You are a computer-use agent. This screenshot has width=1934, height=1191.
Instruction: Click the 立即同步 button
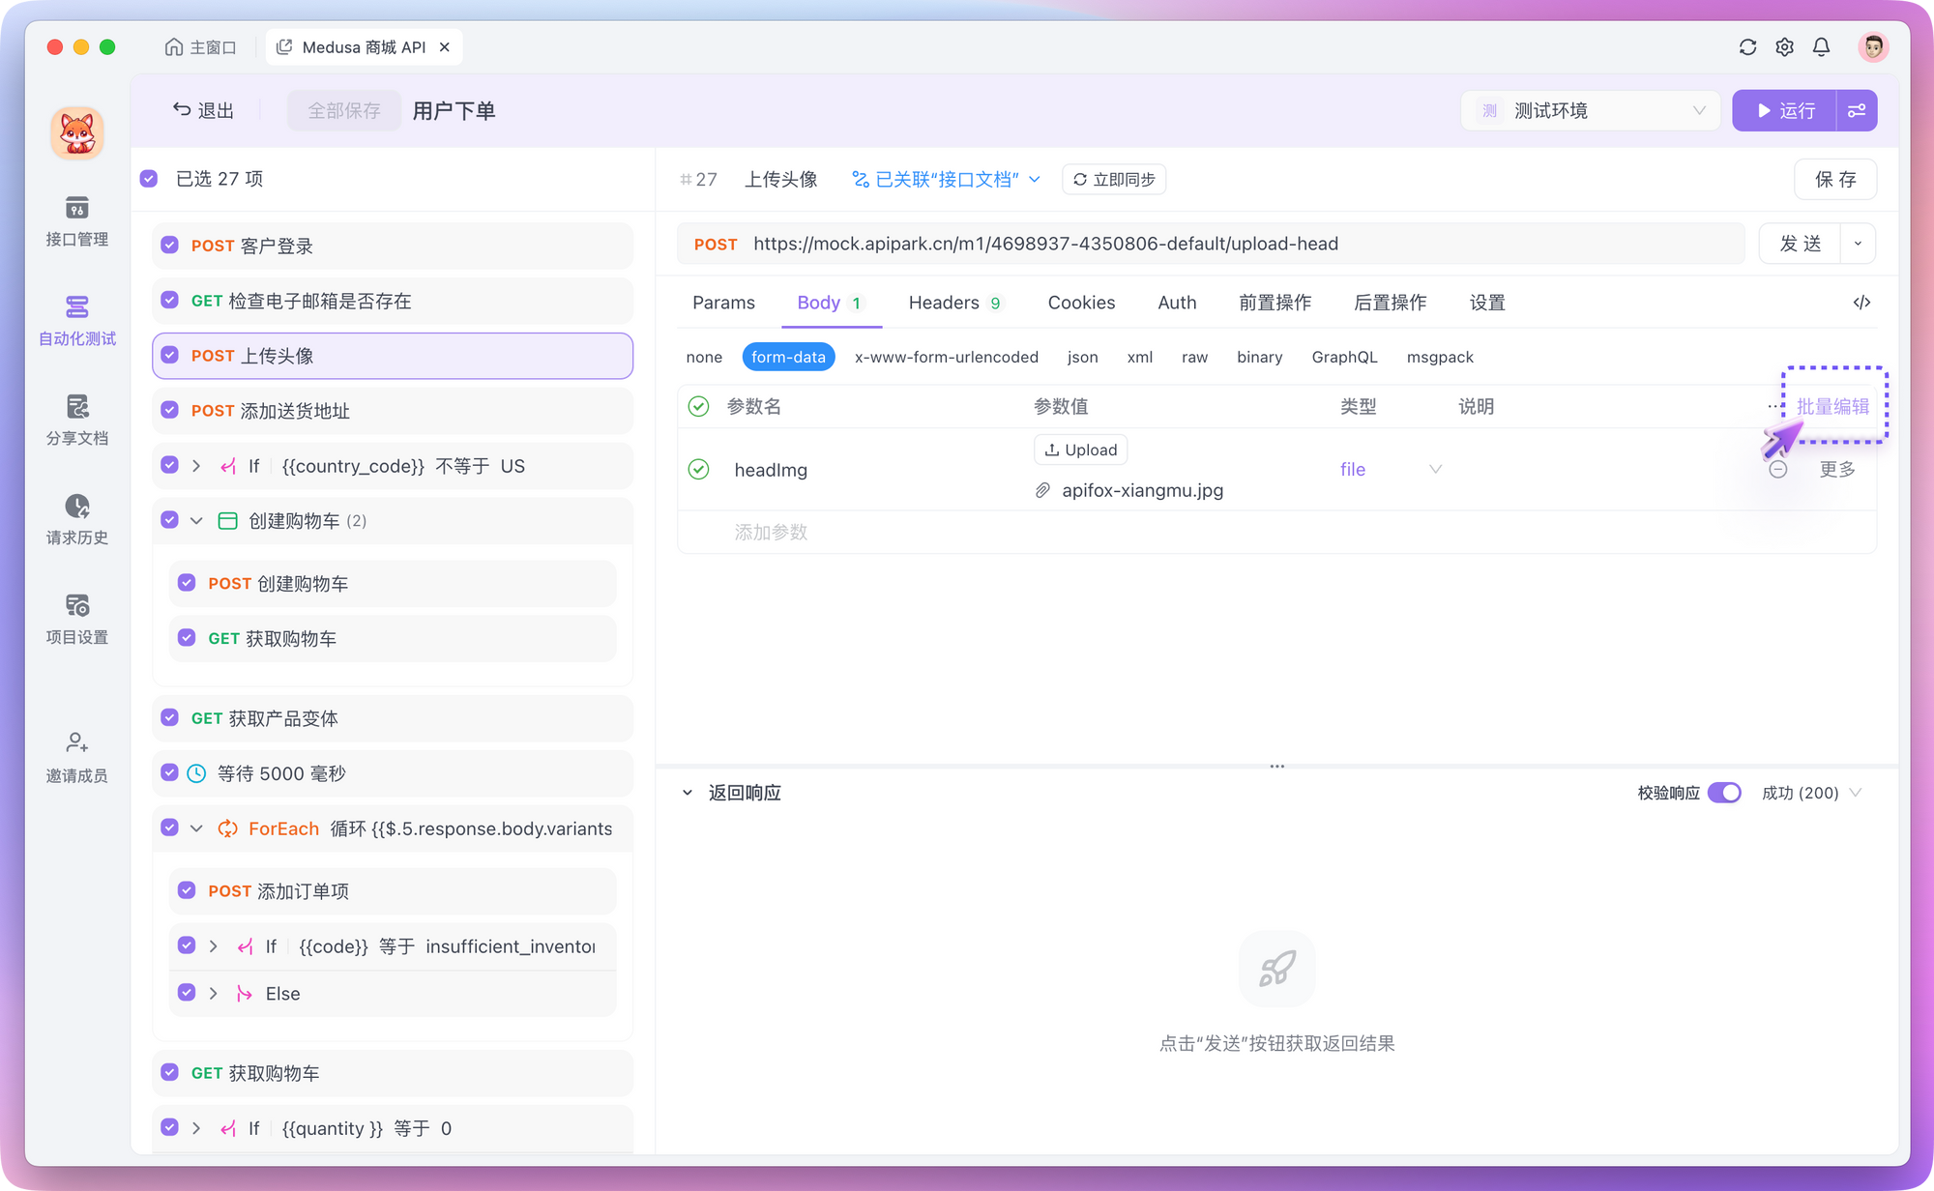click(1114, 180)
